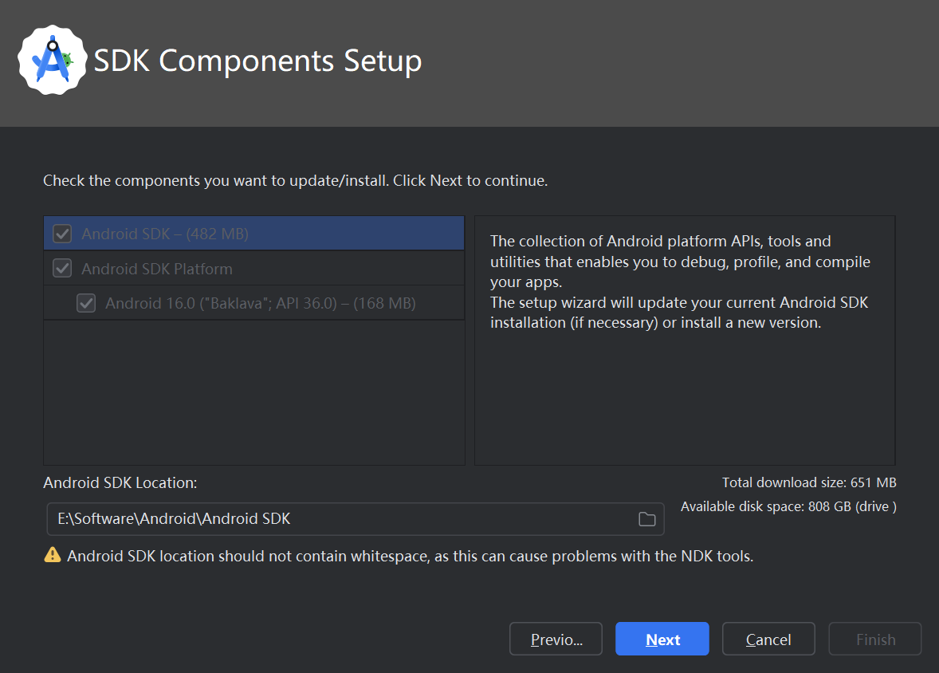Go back with the Previous button
Viewport: 939px width, 673px height.
pyautogui.click(x=556, y=640)
